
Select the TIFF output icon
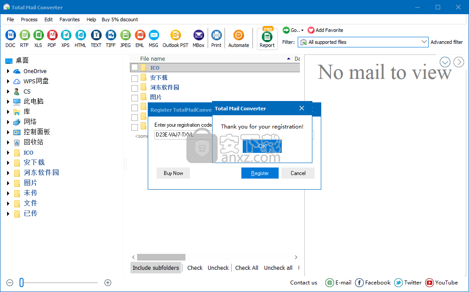pyautogui.click(x=110, y=35)
